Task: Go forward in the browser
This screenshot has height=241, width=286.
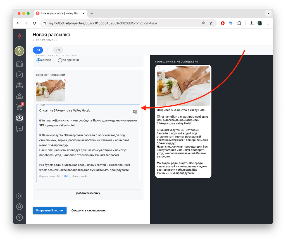Action: tap(26, 23)
